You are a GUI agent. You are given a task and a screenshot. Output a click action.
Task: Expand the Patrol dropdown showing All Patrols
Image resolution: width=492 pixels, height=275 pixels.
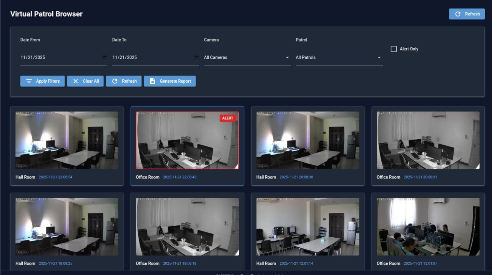pos(339,58)
